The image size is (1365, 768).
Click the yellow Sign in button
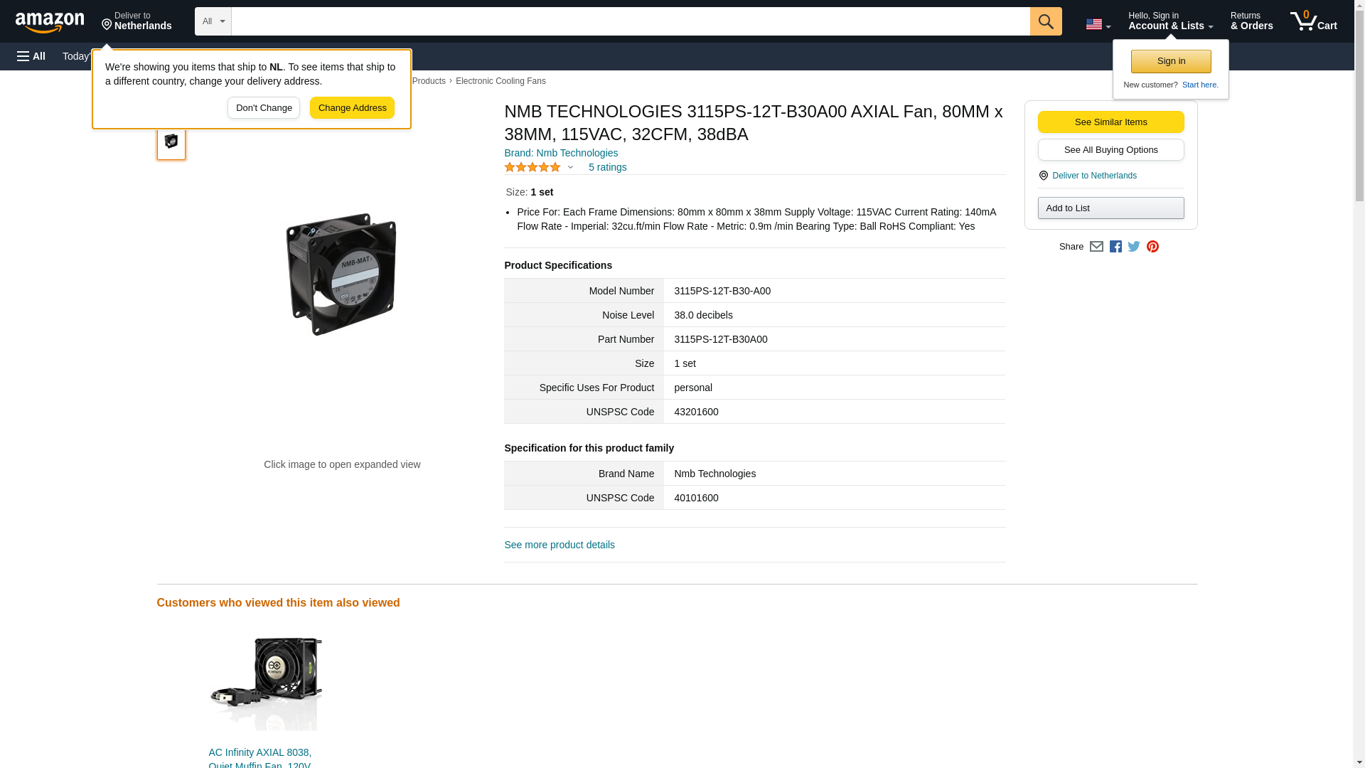[1171, 61]
